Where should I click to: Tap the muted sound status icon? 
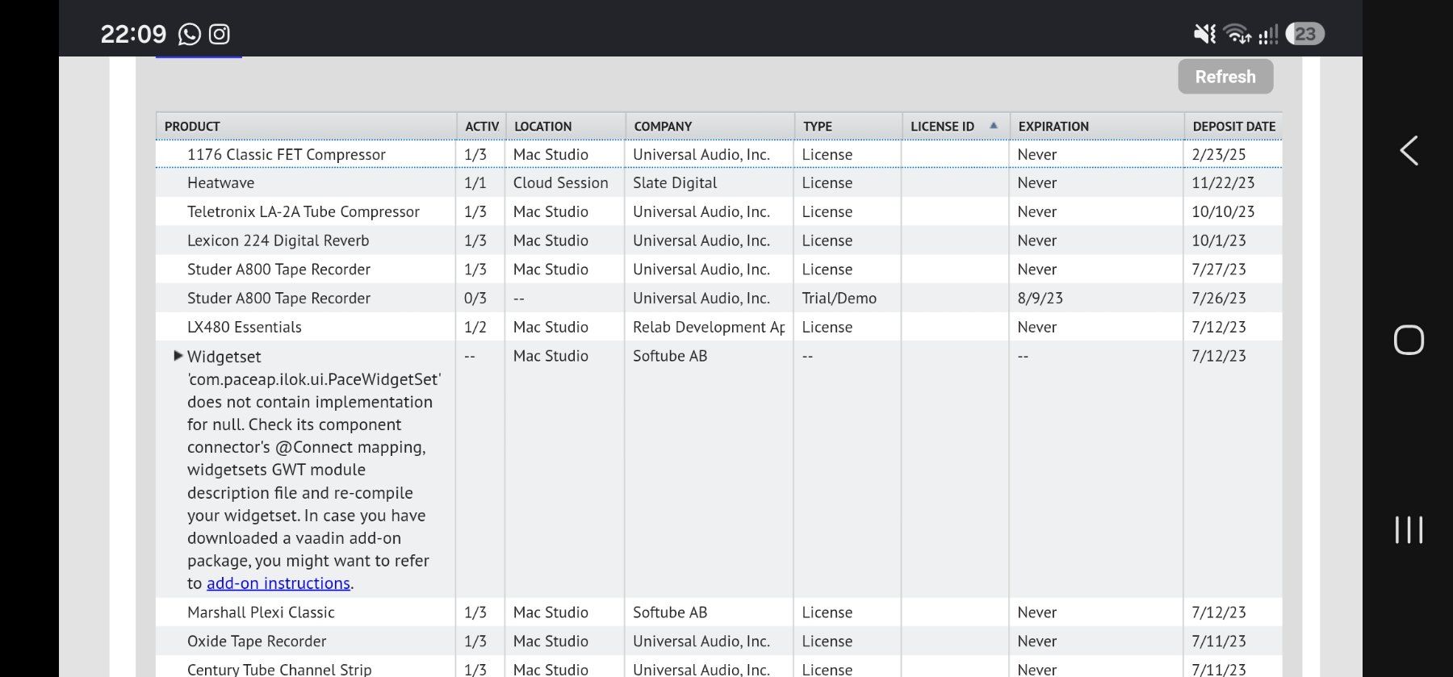point(1204,34)
